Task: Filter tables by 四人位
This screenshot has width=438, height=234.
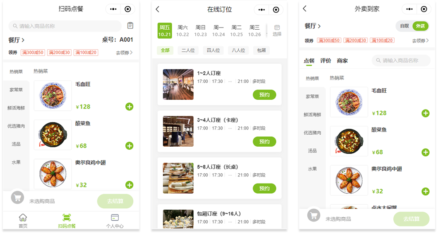Action: click(x=213, y=51)
